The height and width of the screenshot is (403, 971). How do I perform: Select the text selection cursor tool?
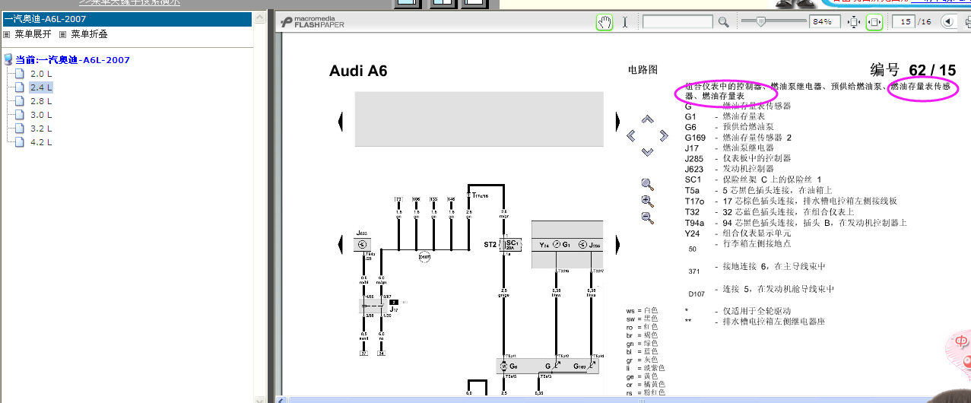point(625,22)
